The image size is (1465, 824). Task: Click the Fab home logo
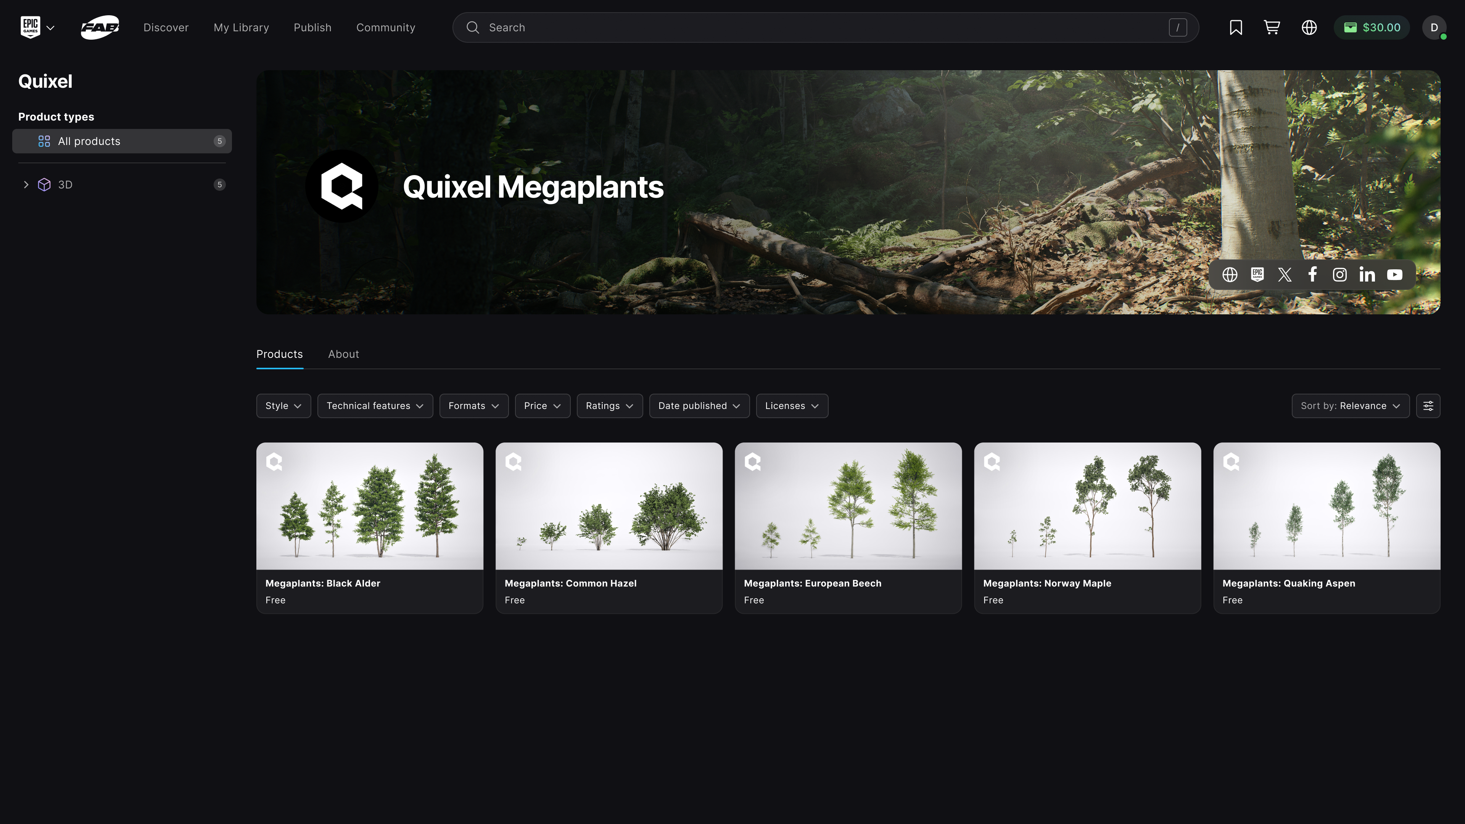tap(100, 27)
